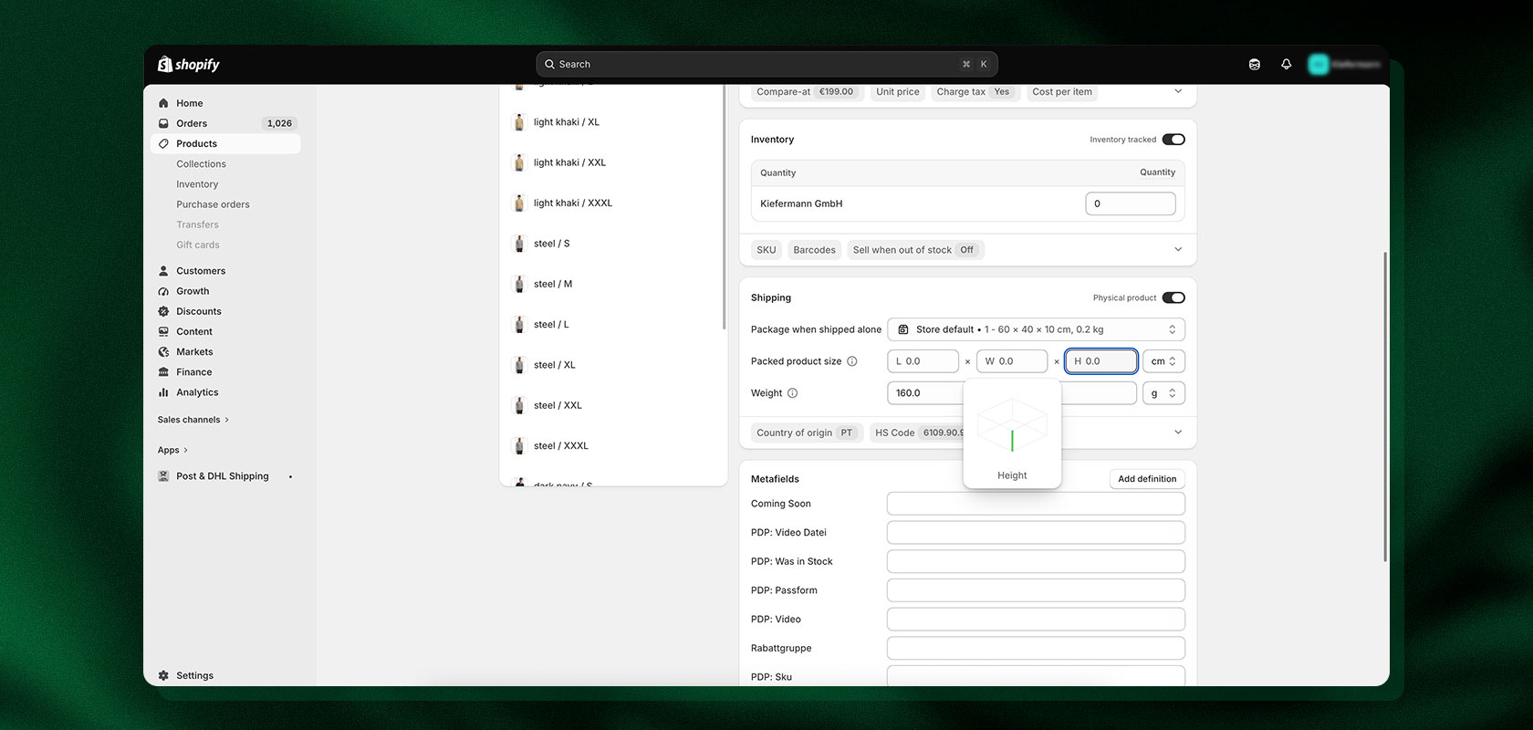
Task: Open Products in the sidebar
Action: [x=225, y=143]
